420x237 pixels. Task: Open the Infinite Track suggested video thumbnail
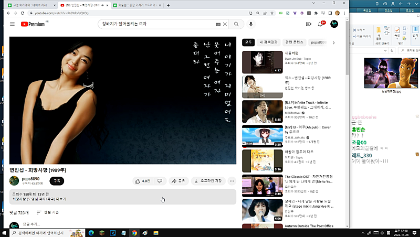[262, 112]
